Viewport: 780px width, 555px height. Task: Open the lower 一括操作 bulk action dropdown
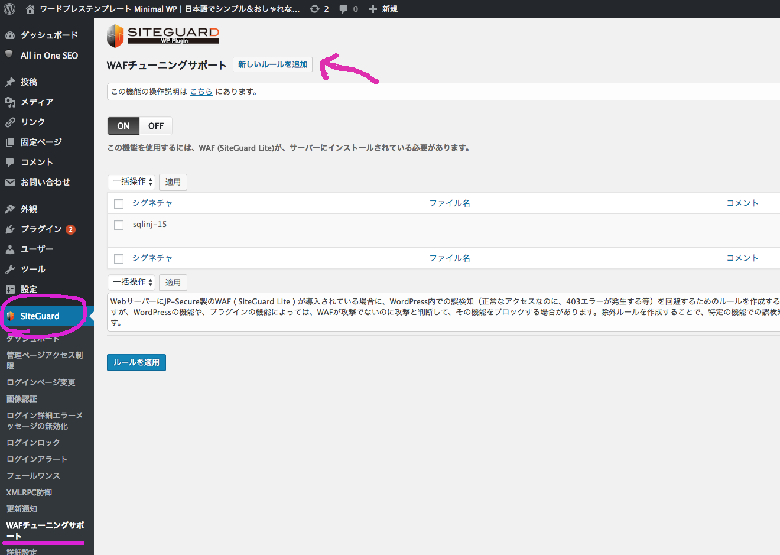pos(131,282)
